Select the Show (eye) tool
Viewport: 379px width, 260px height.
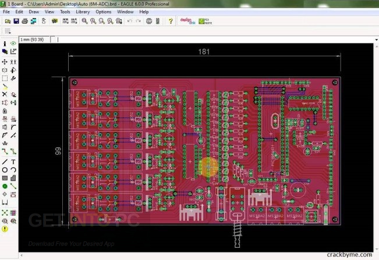[13, 44]
